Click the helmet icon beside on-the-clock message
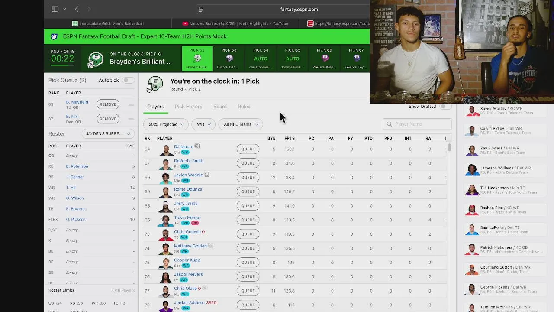This screenshot has width=554, height=312. click(x=155, y=84)
